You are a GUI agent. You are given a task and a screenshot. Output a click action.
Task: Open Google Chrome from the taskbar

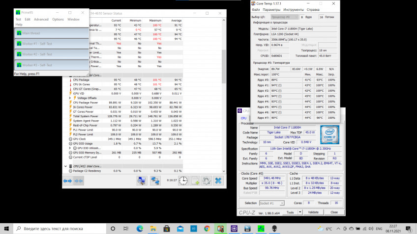[207, 229]
